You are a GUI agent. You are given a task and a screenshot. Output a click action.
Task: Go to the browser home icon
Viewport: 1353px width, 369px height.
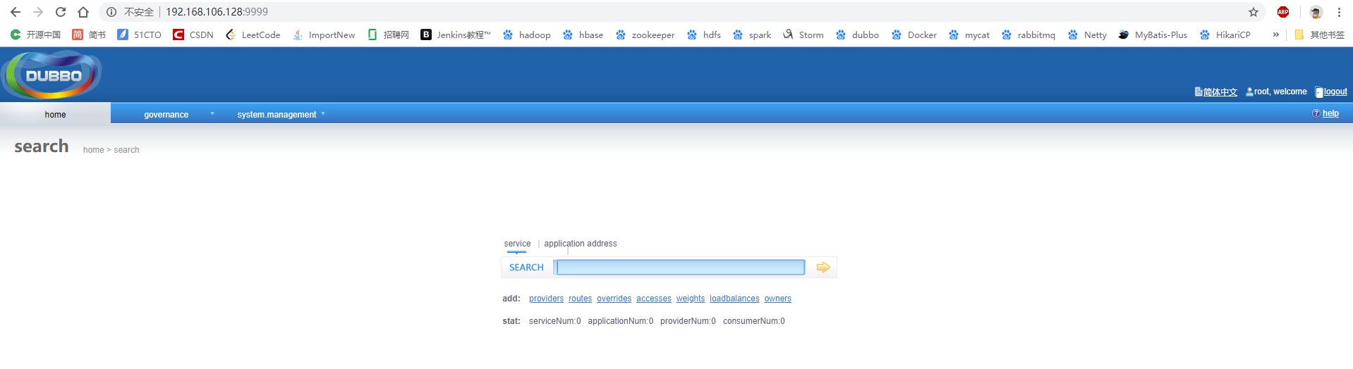tap(83, 12)
